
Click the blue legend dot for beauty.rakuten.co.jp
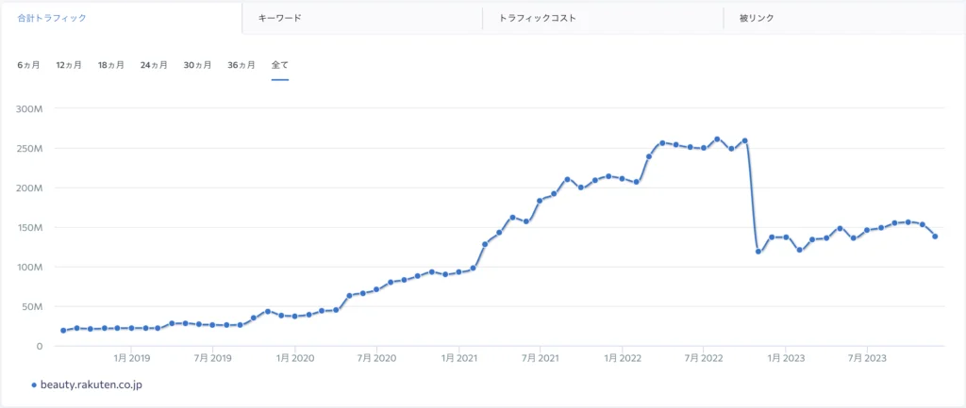click(x=34, y=384)
